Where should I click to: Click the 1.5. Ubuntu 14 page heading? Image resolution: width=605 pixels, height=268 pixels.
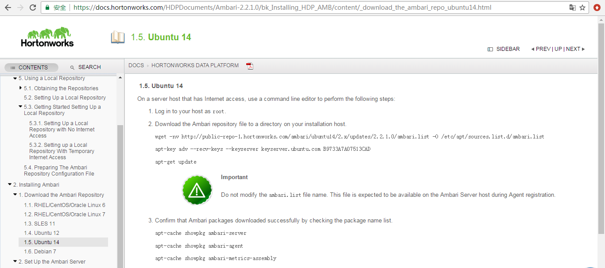point(161,86)
